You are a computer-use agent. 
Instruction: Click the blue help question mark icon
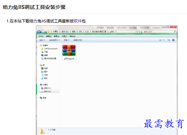pos(173,40)
